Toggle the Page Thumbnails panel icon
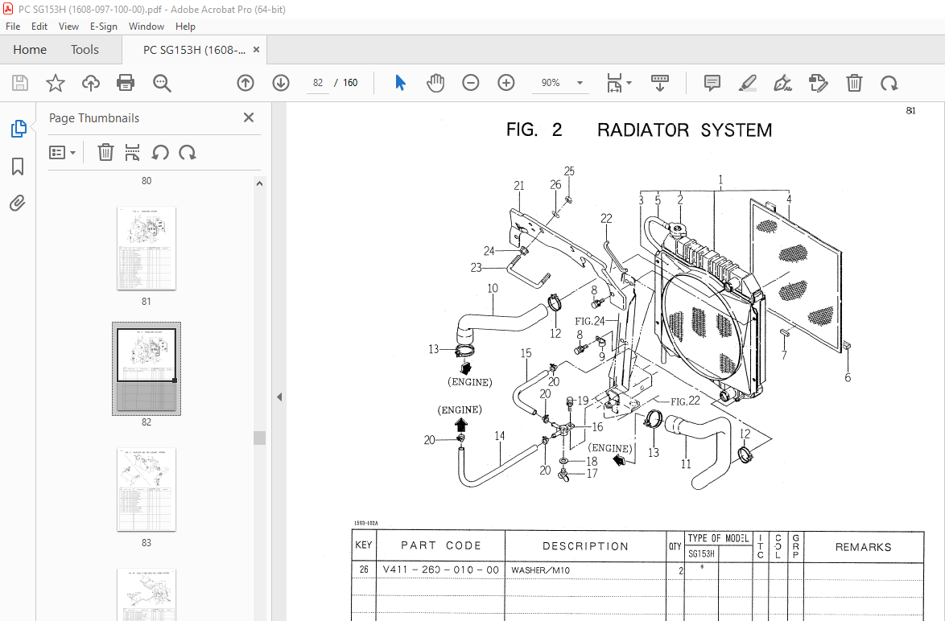Viewport: 945px width, 621px height. click(19, 128)
